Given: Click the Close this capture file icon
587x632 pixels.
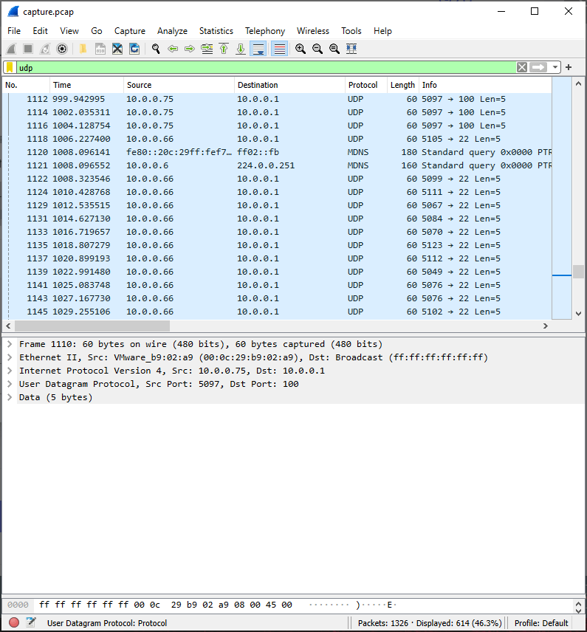Looking at the screenshot, I should tap(117, 49).
